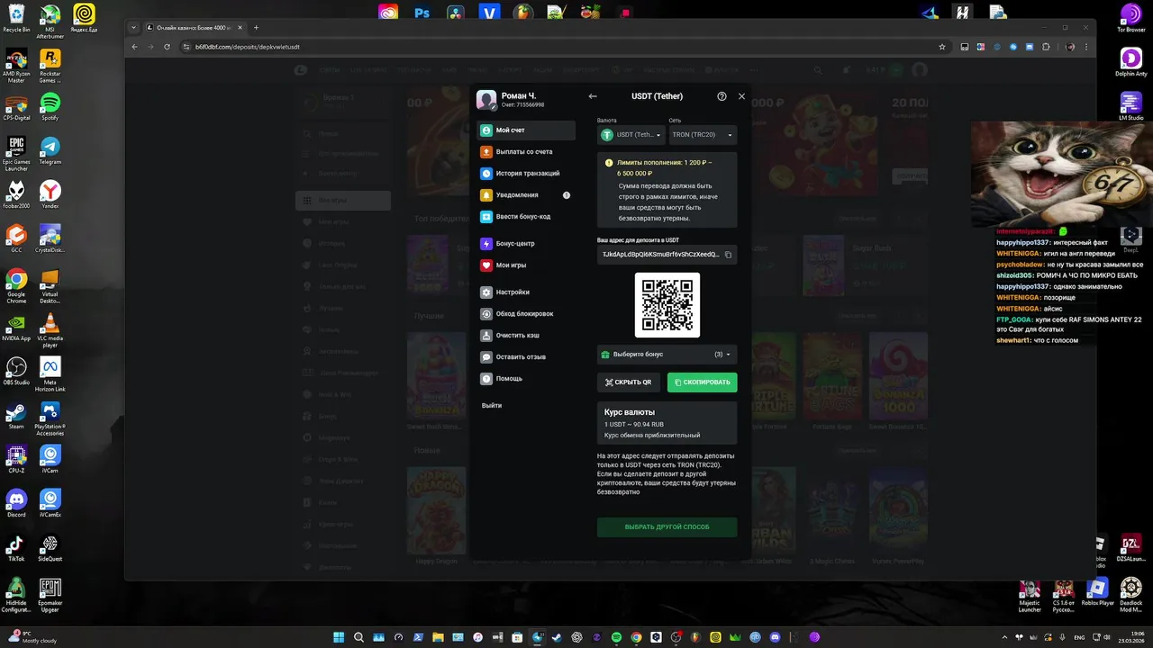Click the browser back arrow
Viewport: 1153px width, 648px height.
pyautogui.click(x=135, y=47)
